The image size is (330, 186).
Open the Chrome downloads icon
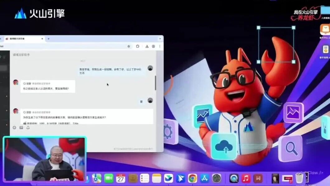147,46
